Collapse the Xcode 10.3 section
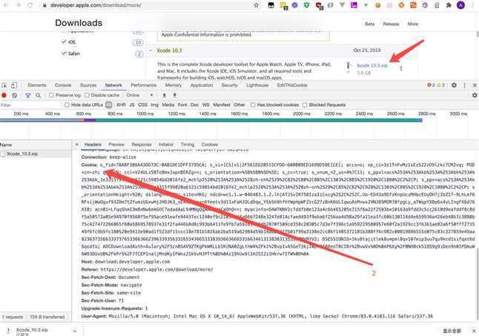The width and height of the screenshot is (479, 336). click(151, 50)
